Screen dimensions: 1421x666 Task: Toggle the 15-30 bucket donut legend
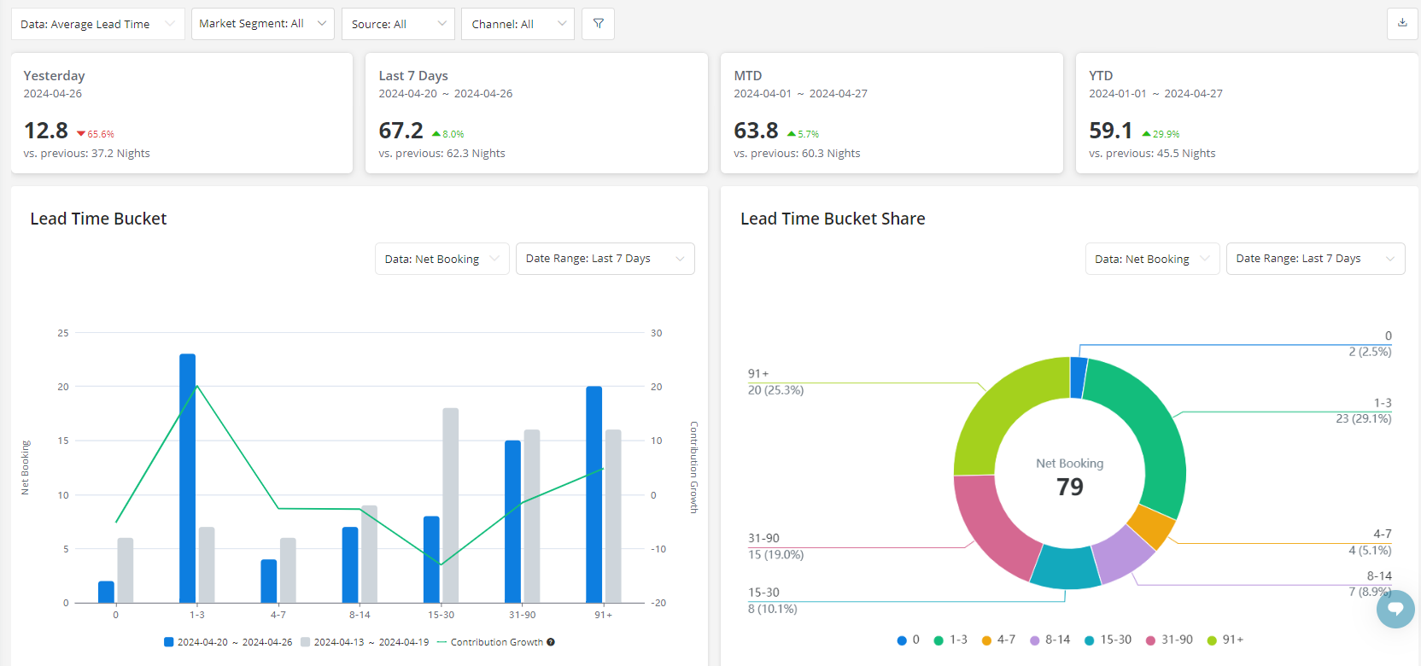pos(1108,640)
